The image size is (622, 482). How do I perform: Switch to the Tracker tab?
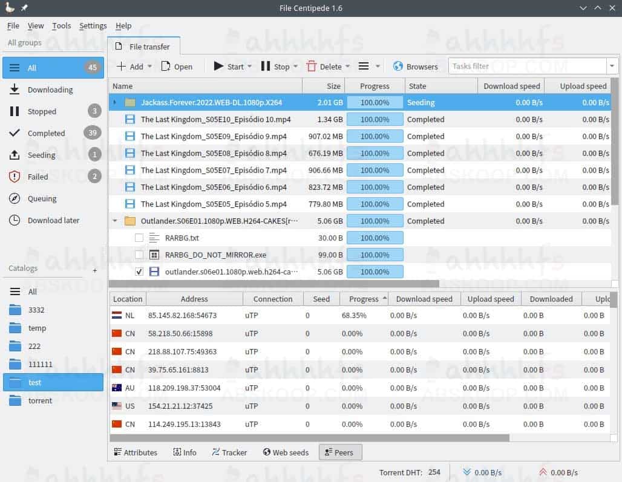[229, 452]
